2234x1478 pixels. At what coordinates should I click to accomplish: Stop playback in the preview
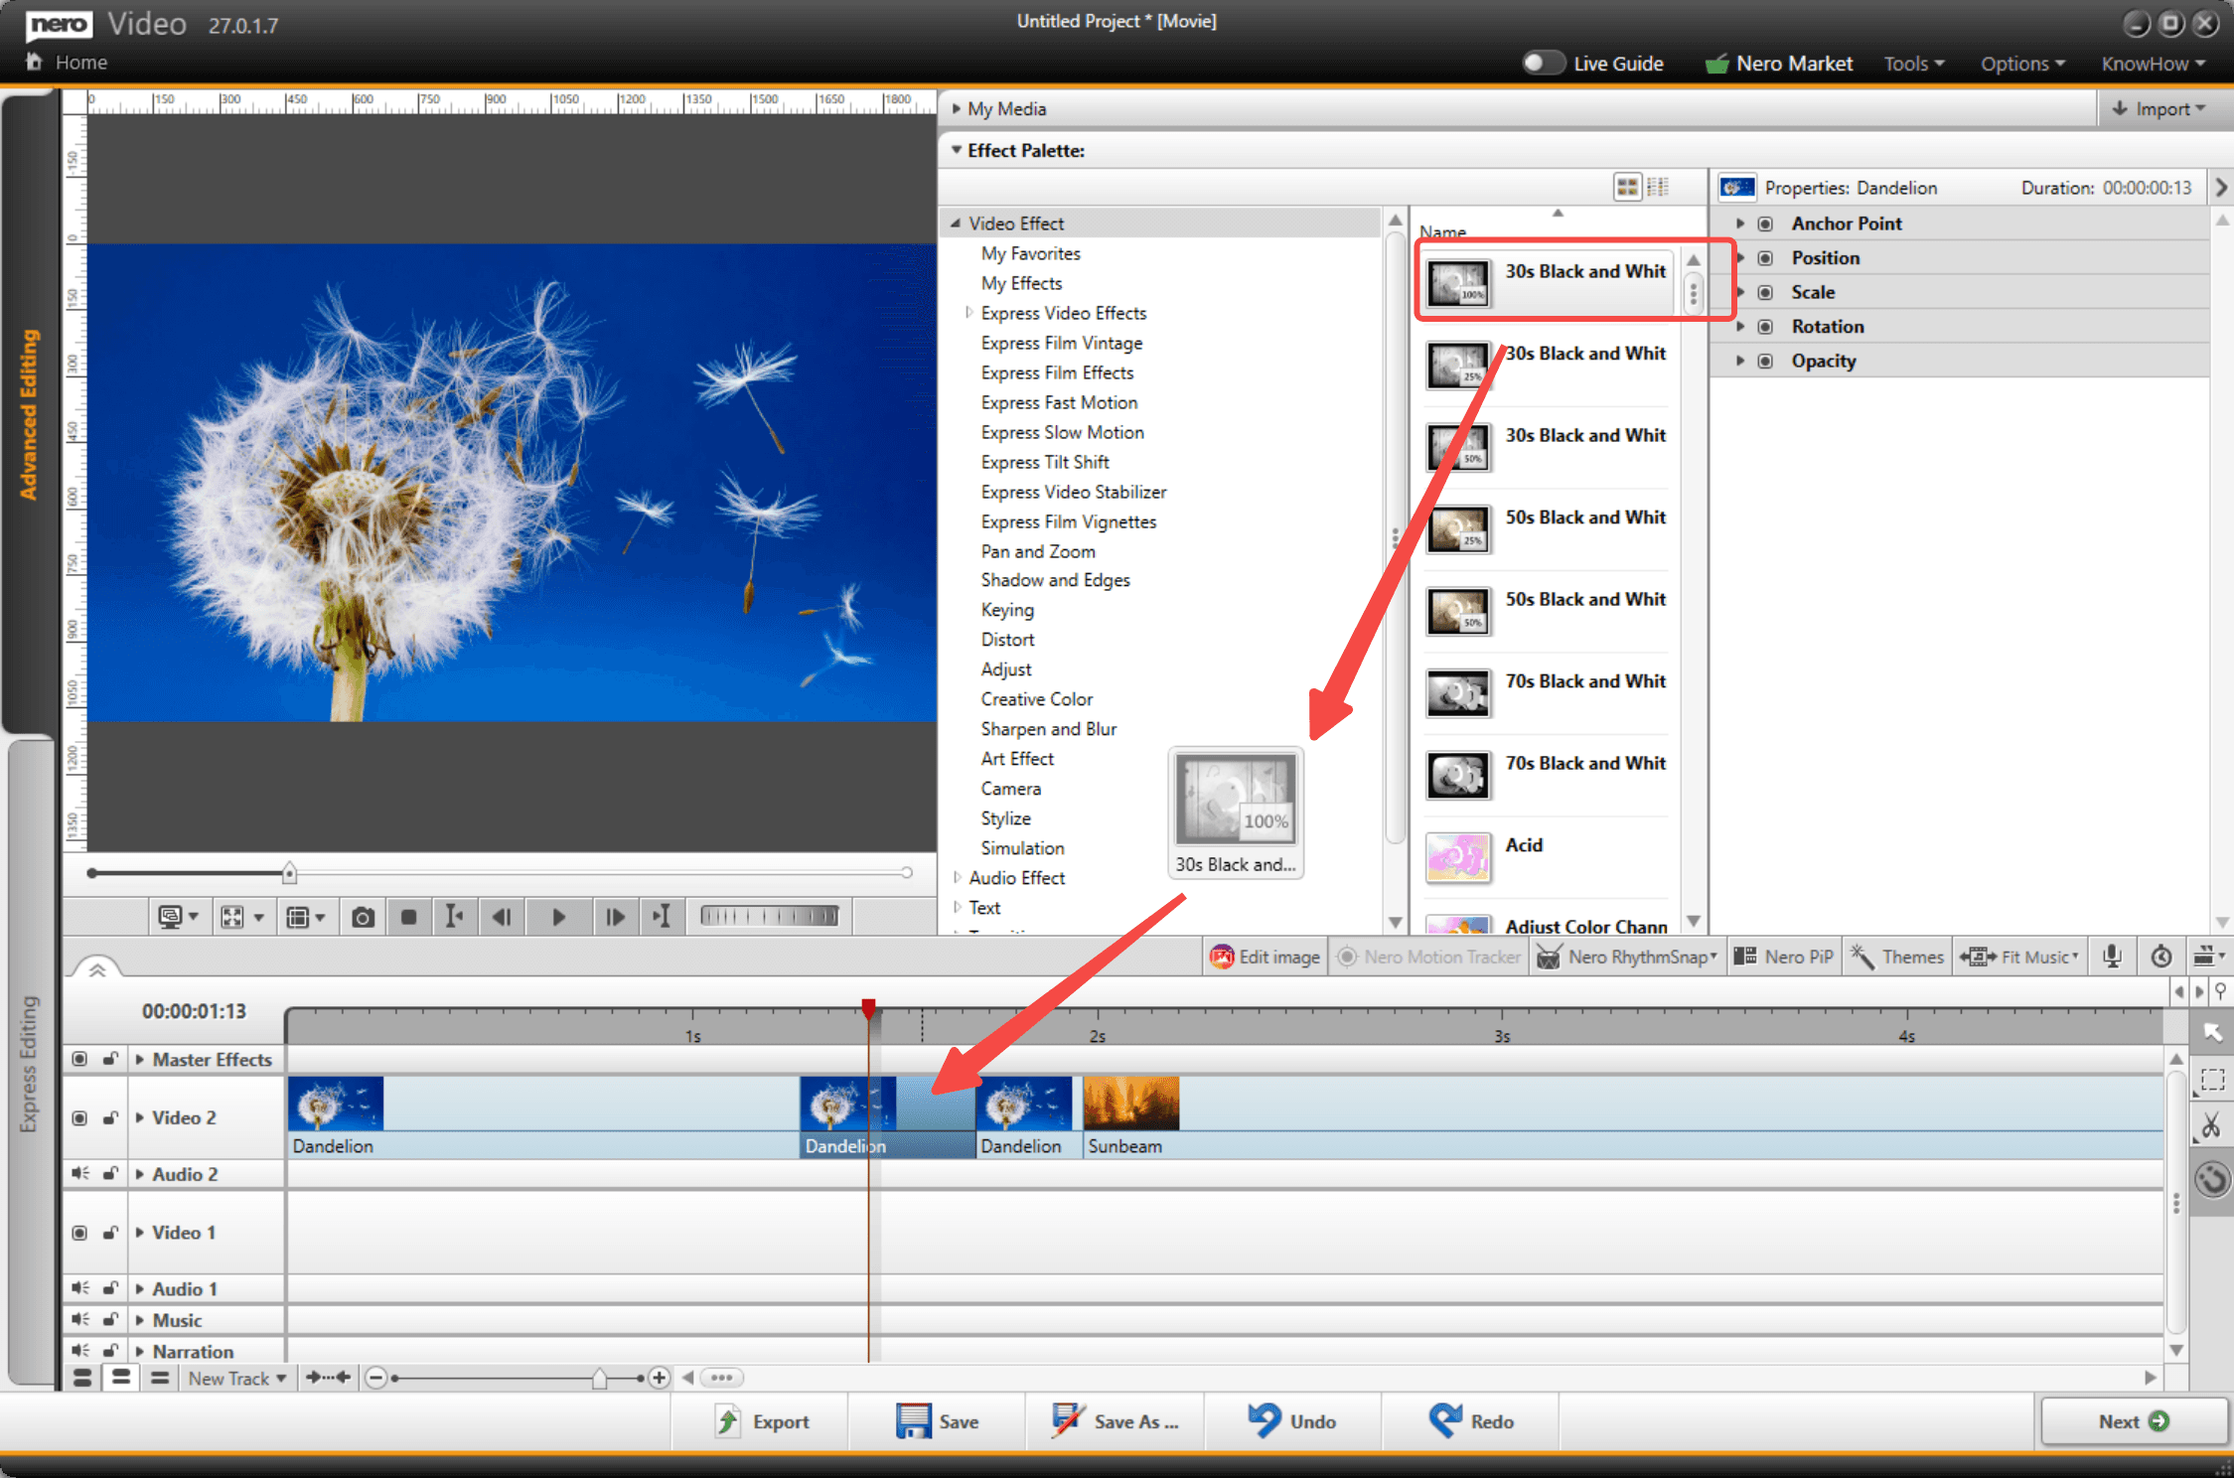408,917
